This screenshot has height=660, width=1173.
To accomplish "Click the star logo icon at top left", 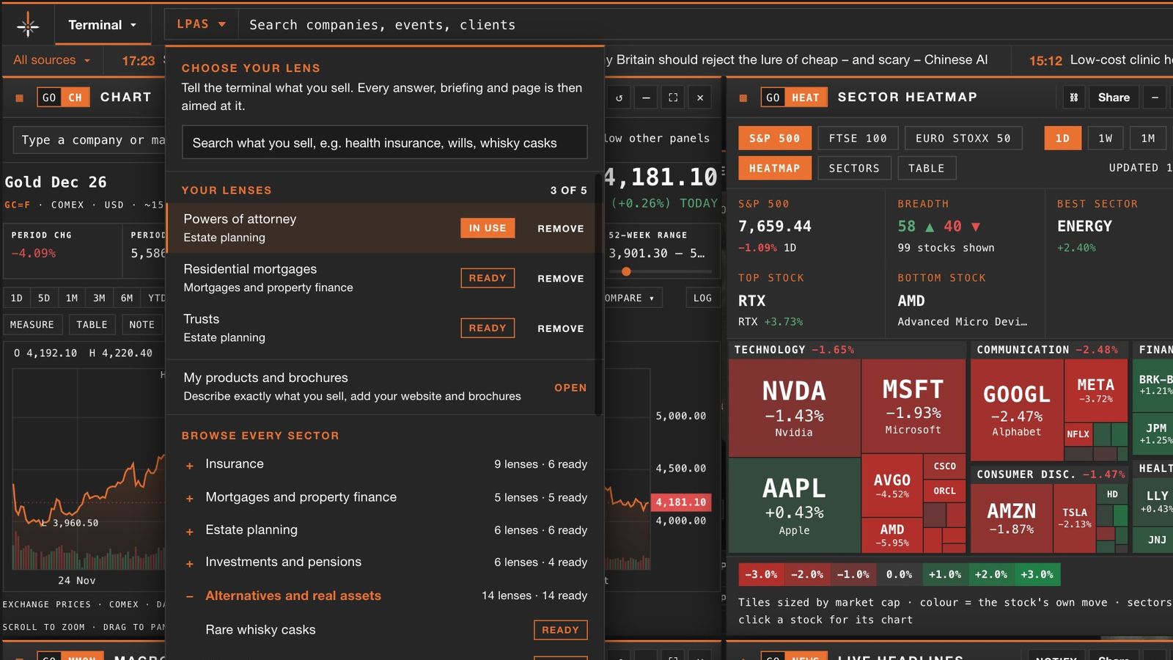I will point(28,25).
